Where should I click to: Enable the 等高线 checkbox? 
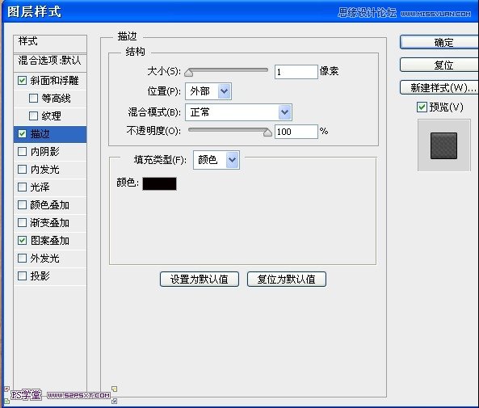pyautogui.click(x=33, y=99)
